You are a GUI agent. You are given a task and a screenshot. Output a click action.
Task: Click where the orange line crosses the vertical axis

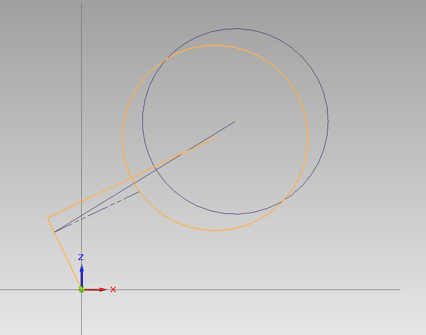pos(82,201)
